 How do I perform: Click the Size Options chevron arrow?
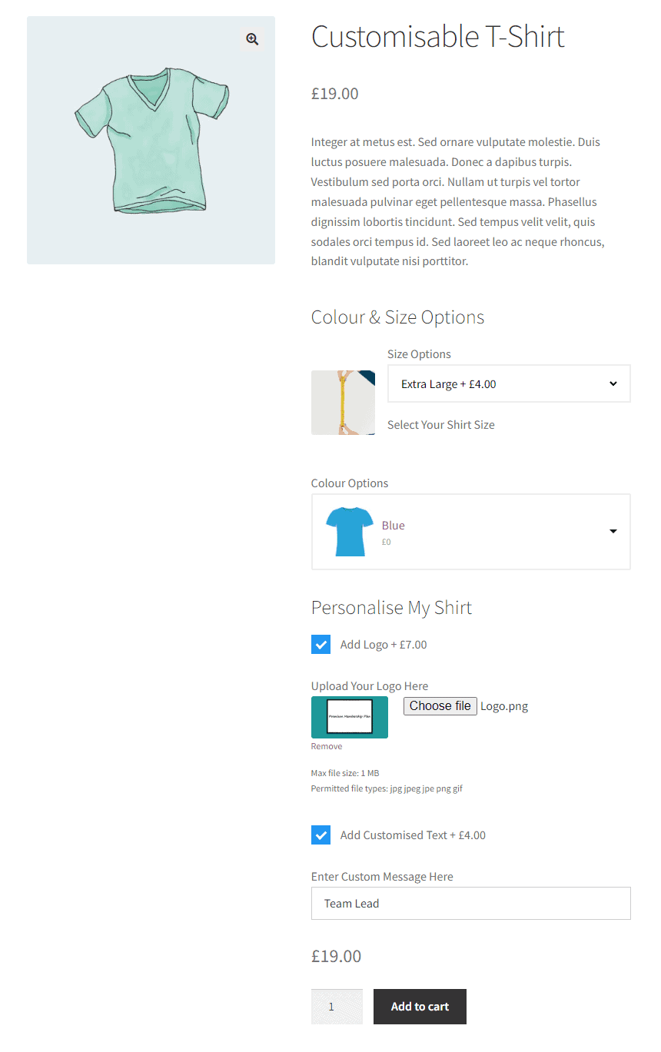(x=613, y=383)
